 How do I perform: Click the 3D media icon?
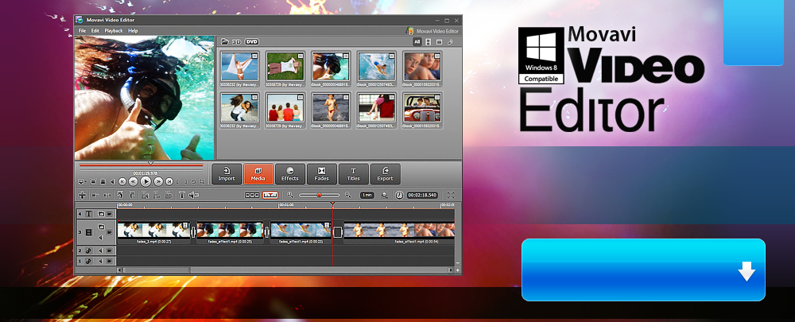click(236, 41)
